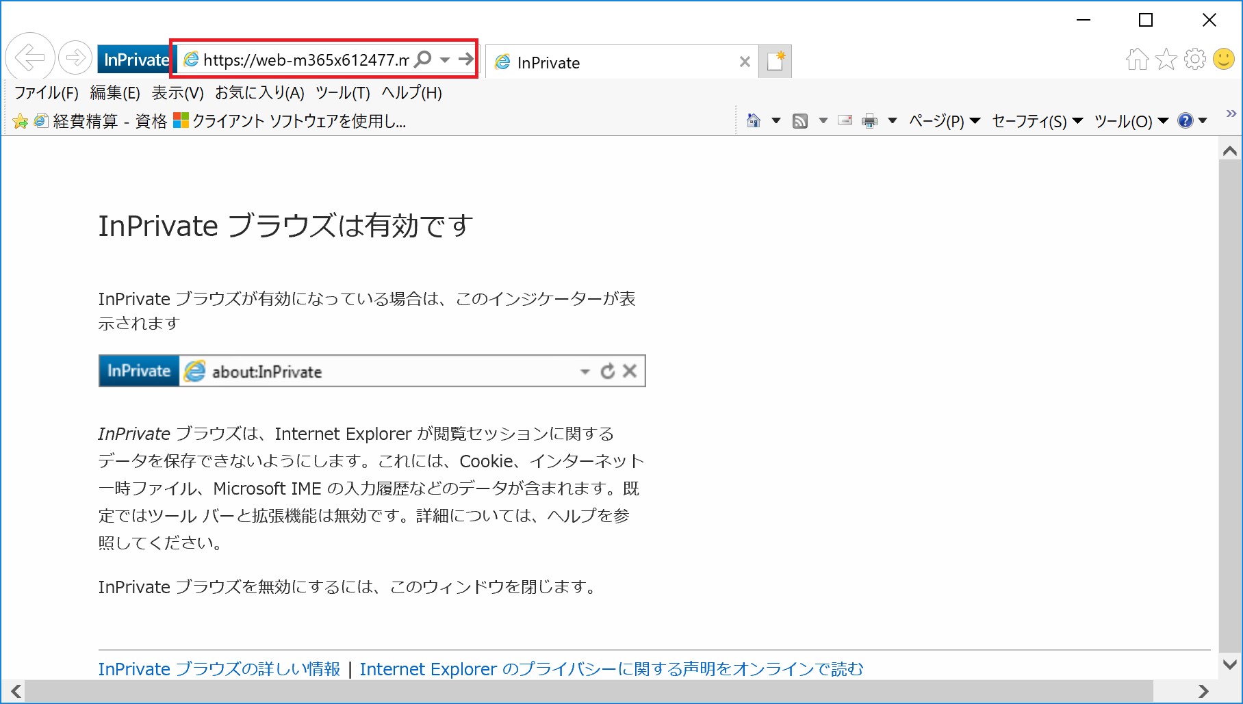Open a new tab
This screenshot has width=1243, height=704.
(x=776, y=62)
